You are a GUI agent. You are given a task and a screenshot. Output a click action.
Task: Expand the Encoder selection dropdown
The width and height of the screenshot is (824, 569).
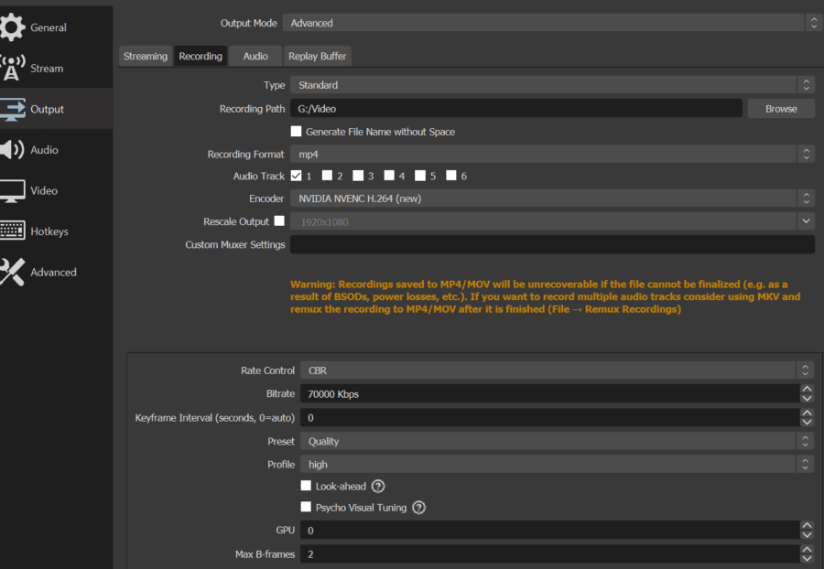(x=549, y=199)
